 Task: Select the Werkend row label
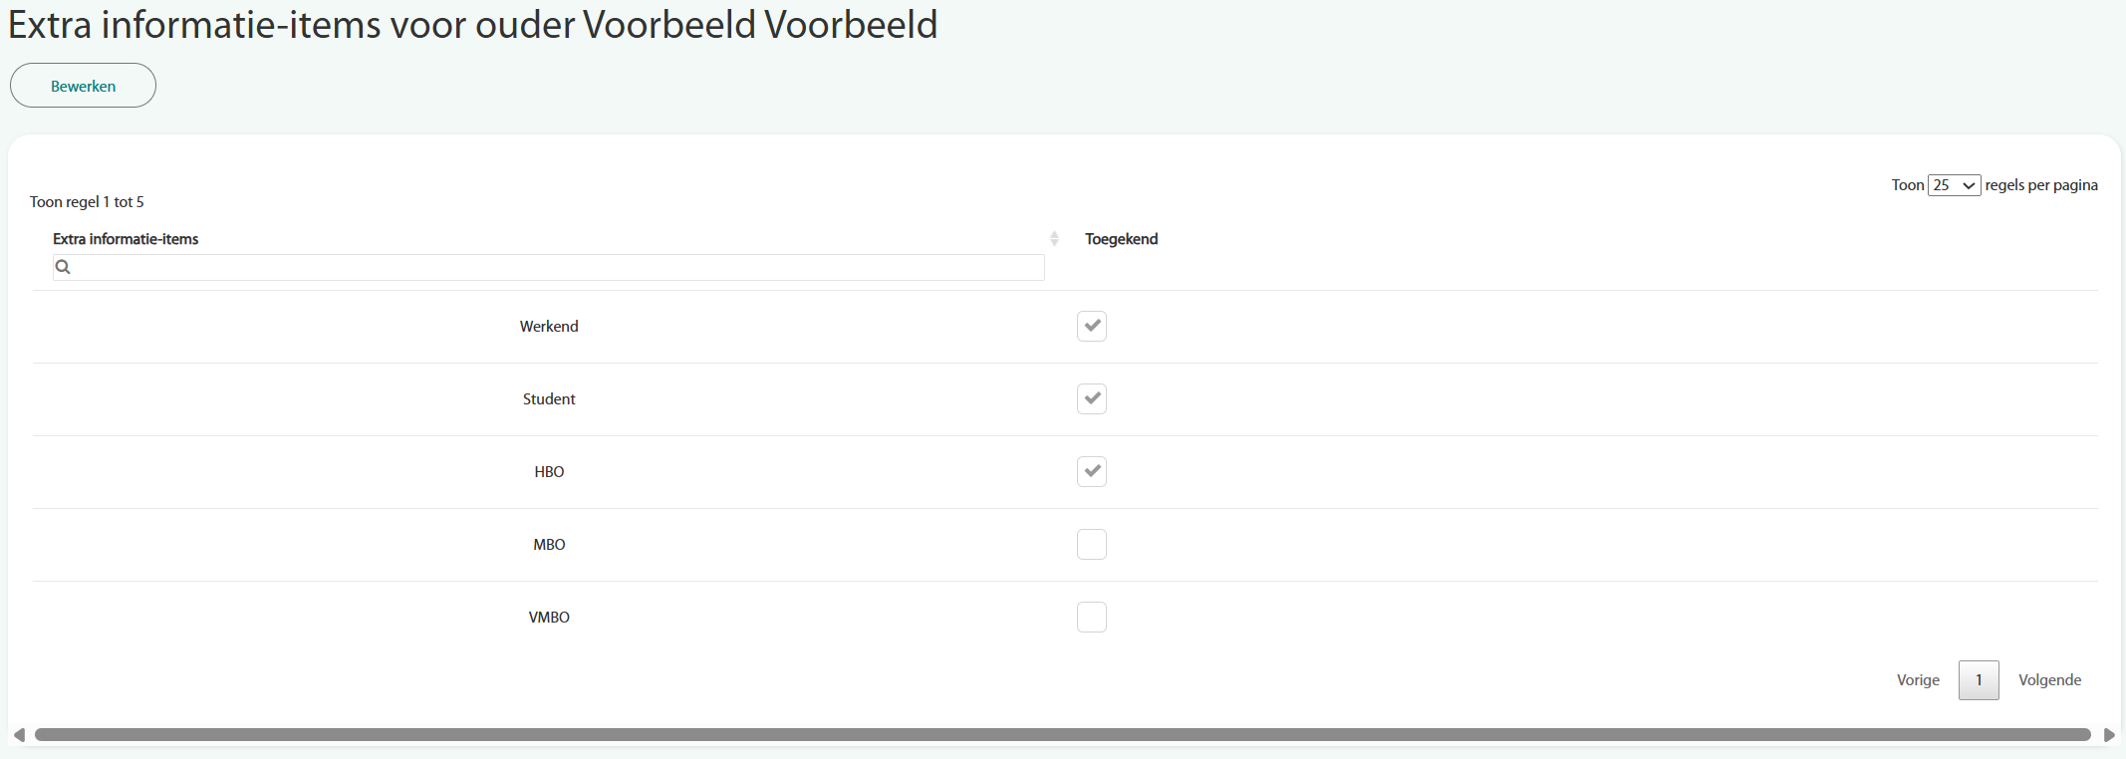pyautogui.click(x=549, y=327)
